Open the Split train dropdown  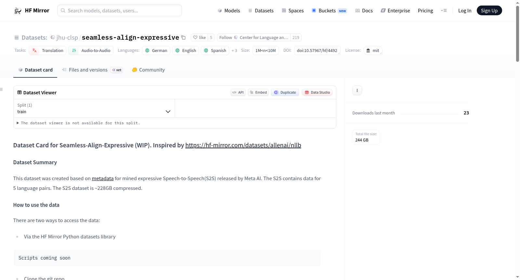coord(94,108)
